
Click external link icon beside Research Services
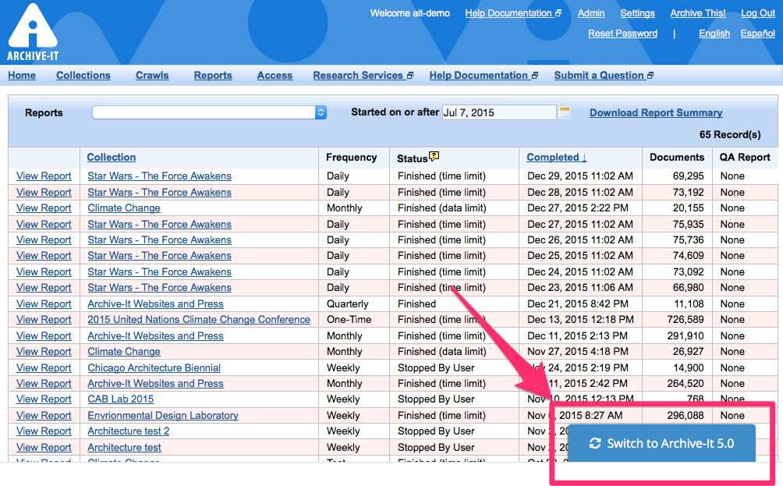[410, 76]
